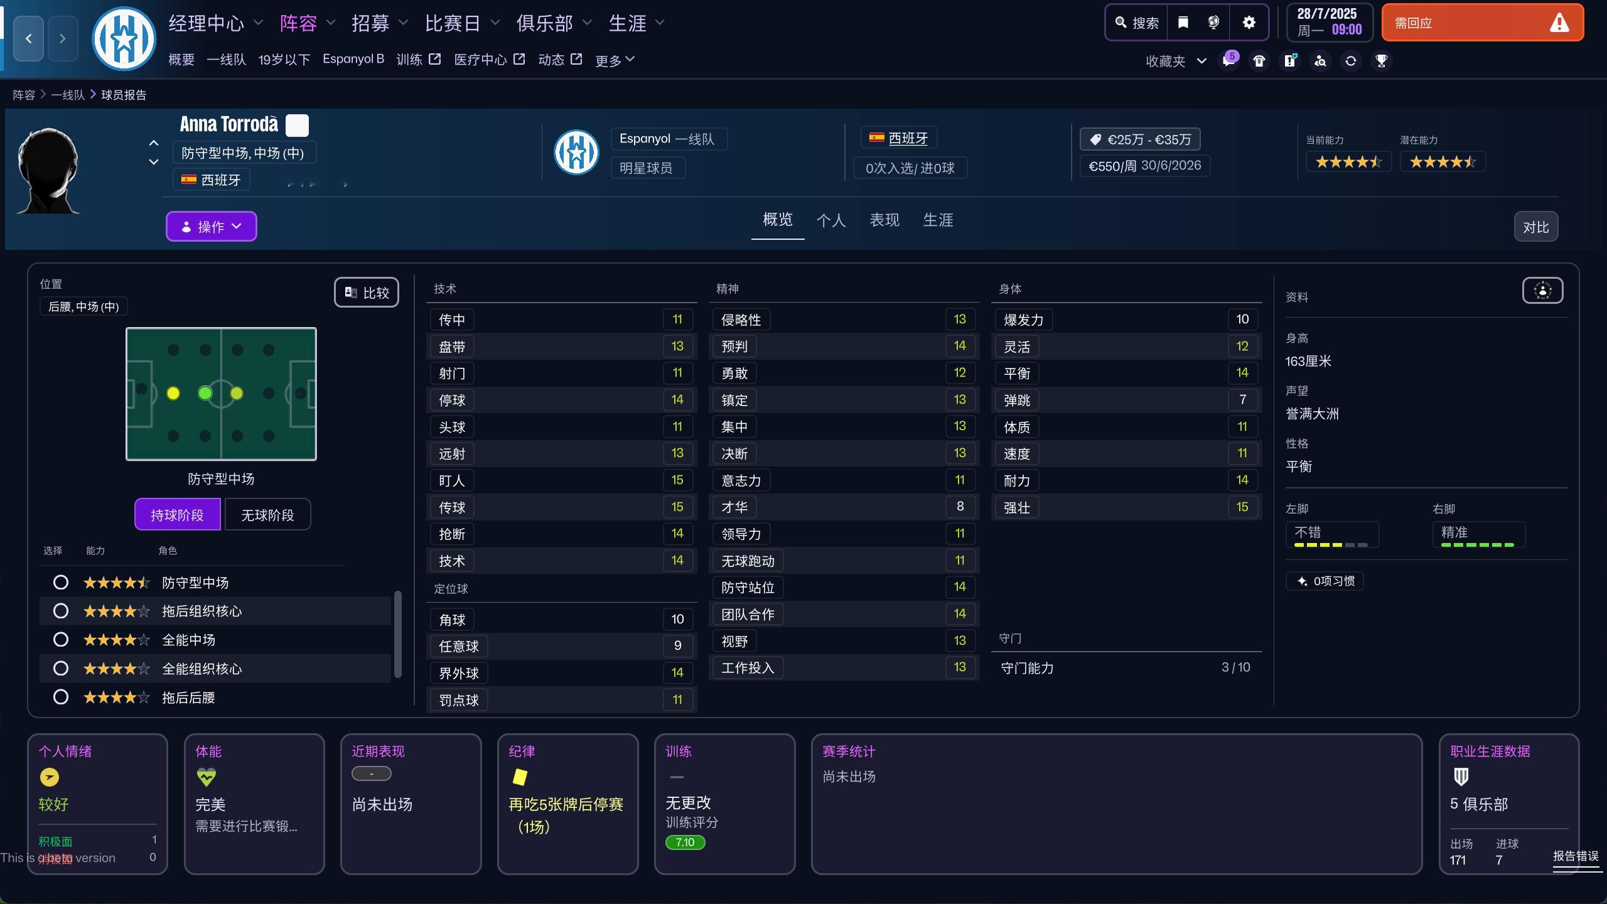Image resolution: width=1607 pixels, height=904 pixels.
Task: Open the settings gear icon
Action: point(1248,22)
